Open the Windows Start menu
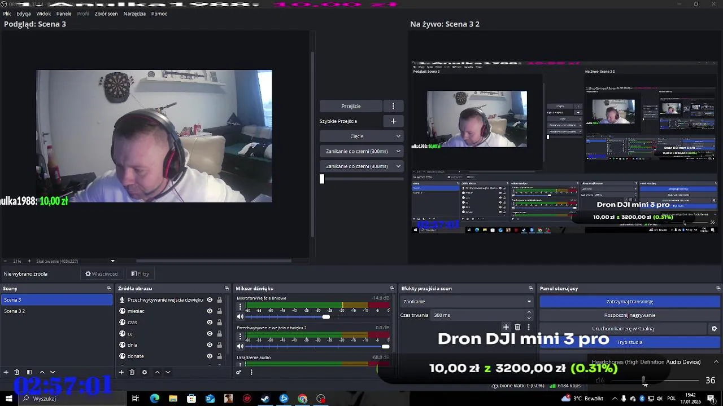Image resolution: width=723 pixels, height=406 pixels. 8,399
